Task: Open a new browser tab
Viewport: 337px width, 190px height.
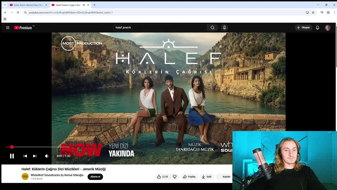Action: pos(94,5)
